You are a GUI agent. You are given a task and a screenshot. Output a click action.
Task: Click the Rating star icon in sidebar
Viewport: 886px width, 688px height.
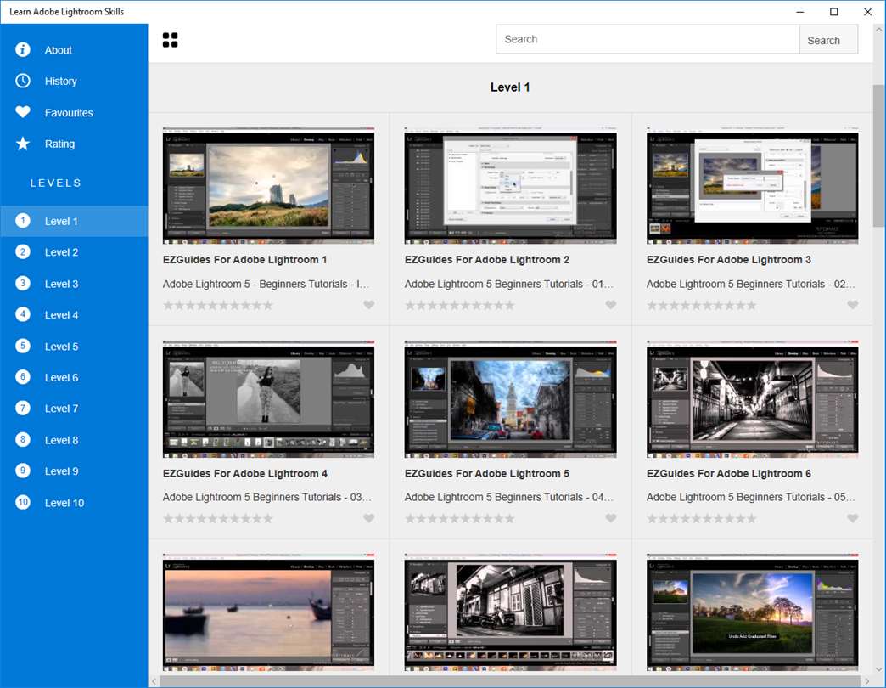click(23, 144)
